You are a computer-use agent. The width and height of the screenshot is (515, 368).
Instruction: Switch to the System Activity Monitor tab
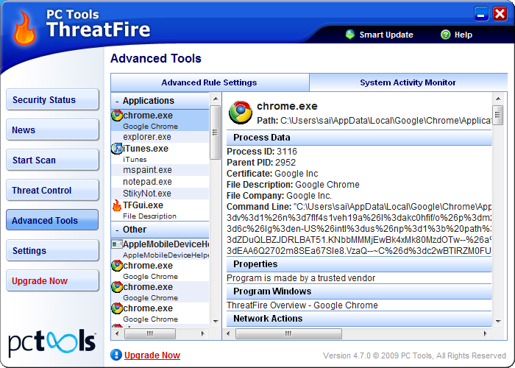(x=408, y=82)
